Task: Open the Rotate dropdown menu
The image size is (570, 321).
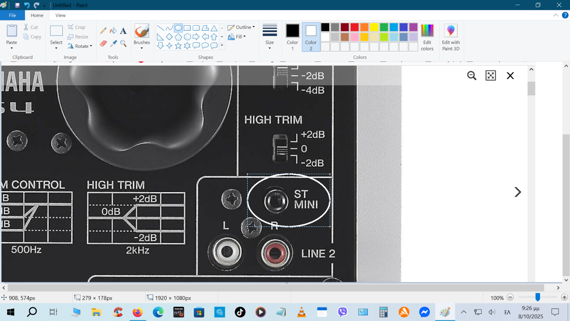Action: tap(80, 46)
